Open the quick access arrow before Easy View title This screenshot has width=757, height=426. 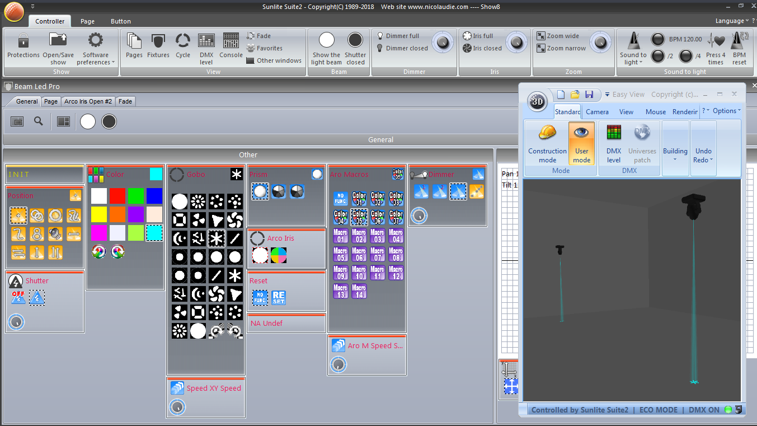click(606, 95)
